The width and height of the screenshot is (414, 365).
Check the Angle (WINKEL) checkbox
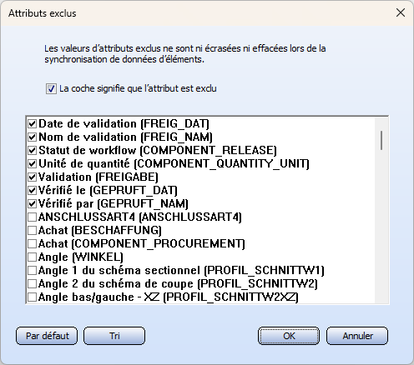coord(32,257)
